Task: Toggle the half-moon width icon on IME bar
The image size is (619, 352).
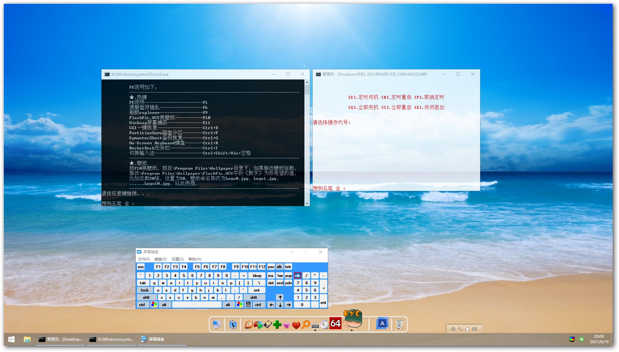Action: pos(467,329)
